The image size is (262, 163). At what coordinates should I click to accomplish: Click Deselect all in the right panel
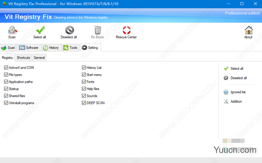click(235, 78)
